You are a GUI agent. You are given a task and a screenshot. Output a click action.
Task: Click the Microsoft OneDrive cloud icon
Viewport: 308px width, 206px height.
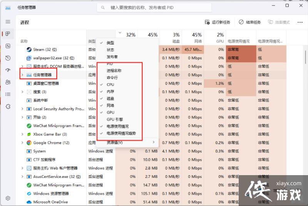tap(29, 202)
